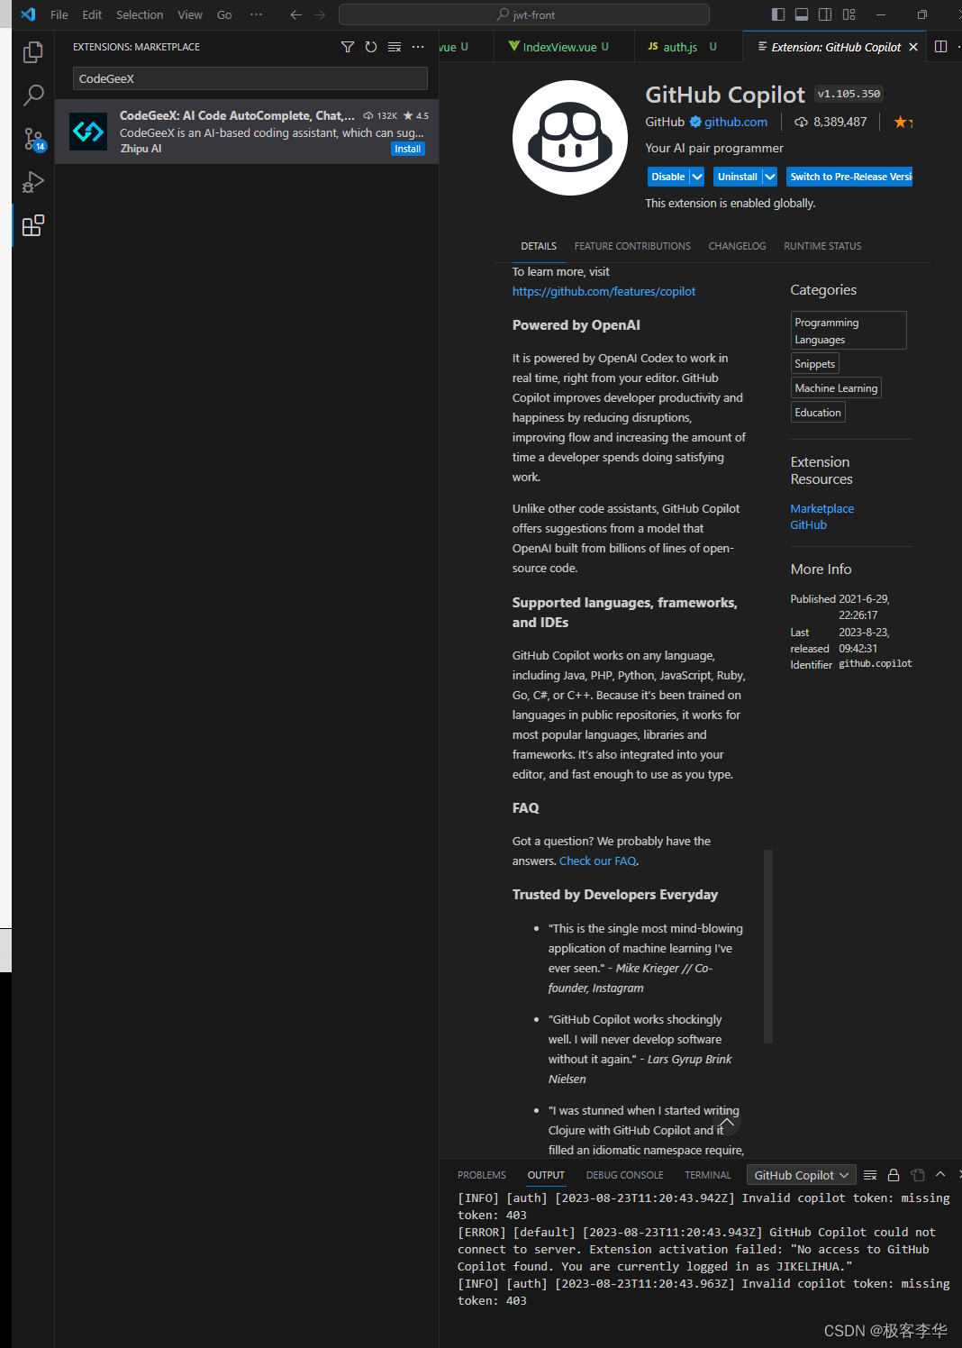Toggle output auto-scroll lock icon
Image resolution: width=962 pixels, height=1348 pixels.
point(894,1175)
